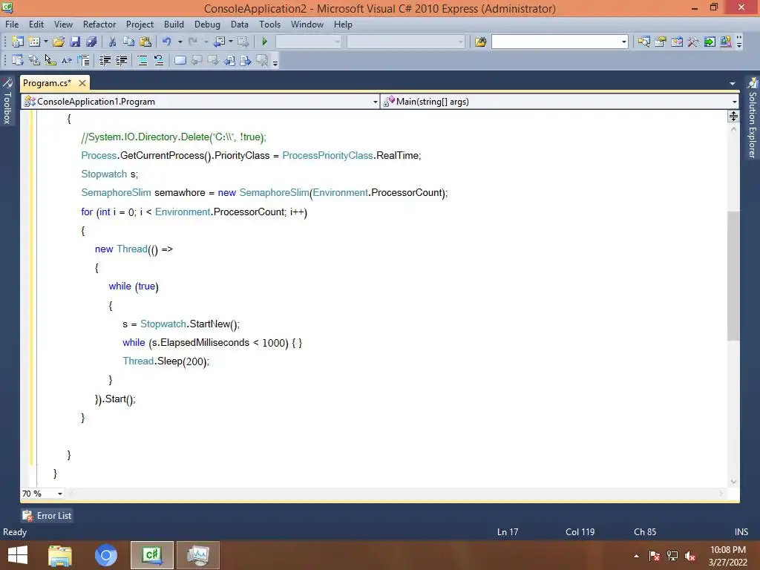This screenshot has width=760, height=570.
Task: Click the Navigate Backward icon
Action: (219, 42)
